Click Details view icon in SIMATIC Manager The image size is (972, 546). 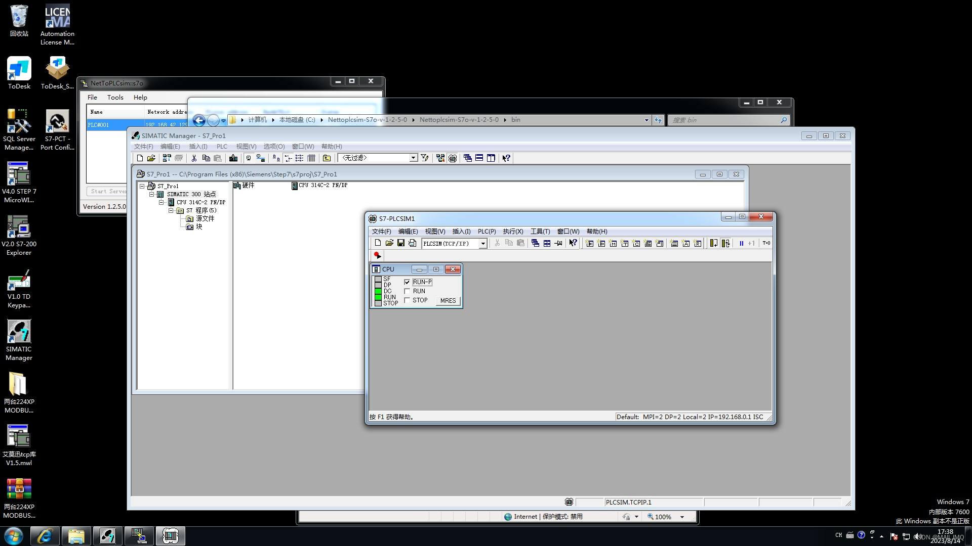click(x=311, y=158)
